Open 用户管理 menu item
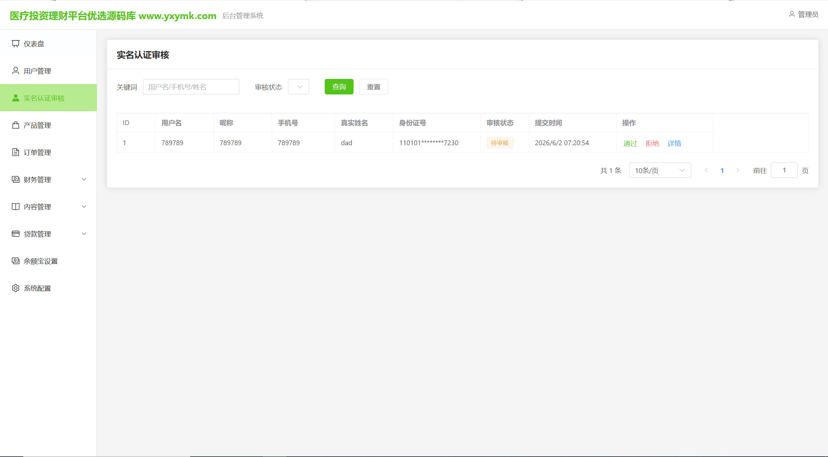This screenshot has height=457, width=828. click(49, 71)
